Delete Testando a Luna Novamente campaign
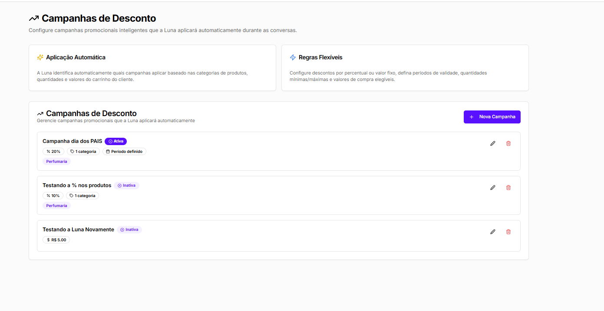The image size is (604, 311). pyautogui.click(x=508, y=232)
